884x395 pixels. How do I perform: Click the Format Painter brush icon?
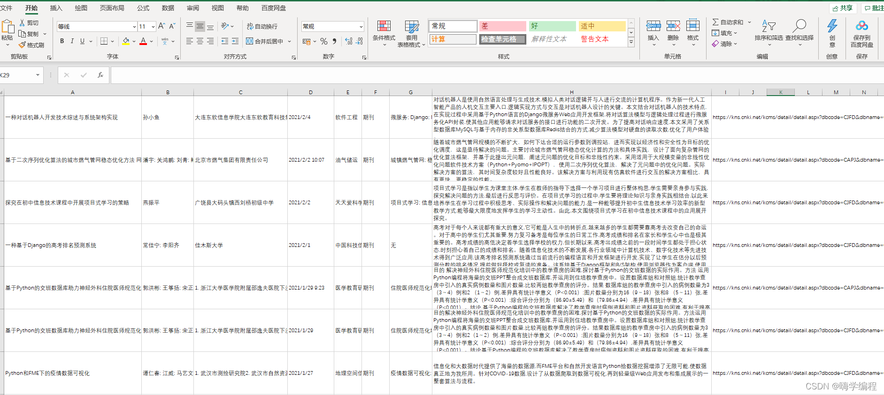(22, 45)
